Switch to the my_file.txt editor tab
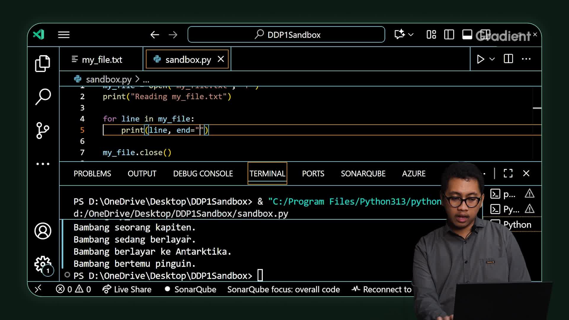This screenshot has width=569, height=320. click(101, 60)
